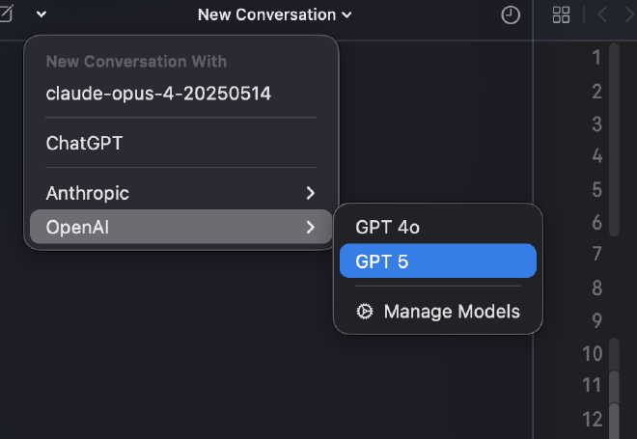Open the dropdown arrow beside compose icon
The width and height of the screenshot is (637, 439).
42,14
